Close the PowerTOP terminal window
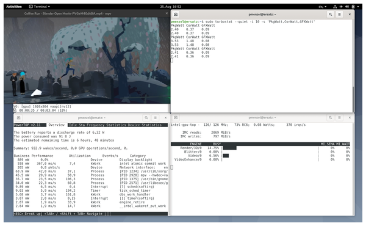Viewport: 366px width, 226px height. (x=165, y=118)
